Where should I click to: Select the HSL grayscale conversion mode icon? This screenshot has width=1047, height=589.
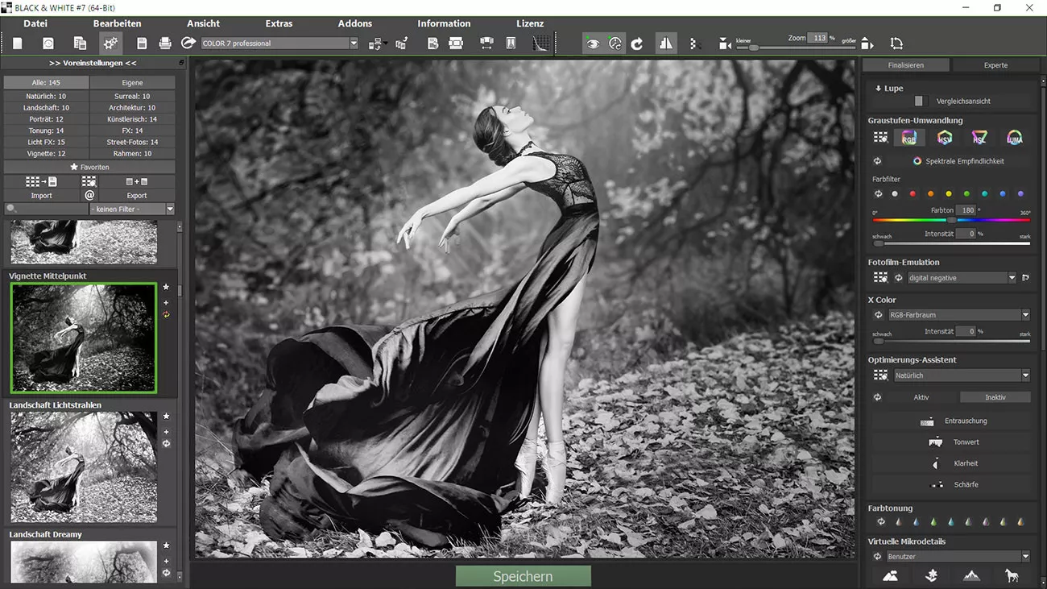pos(979,139)
